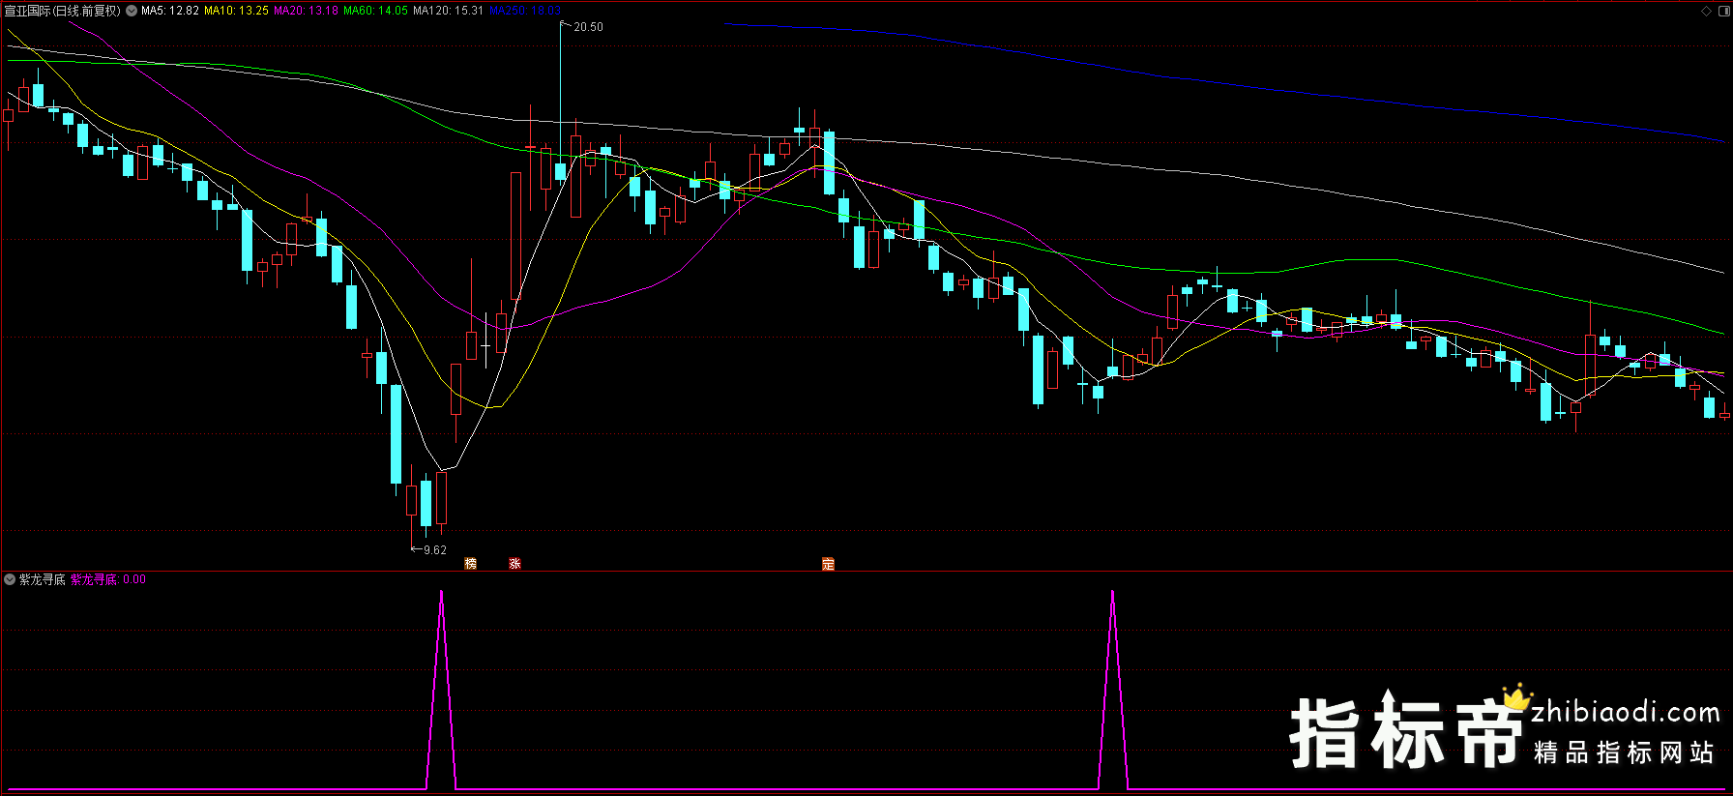This screenshot has height=796, width=1733.
Task: Select the MA60: 14.05 legend label
Action: [x=375, y=11]
